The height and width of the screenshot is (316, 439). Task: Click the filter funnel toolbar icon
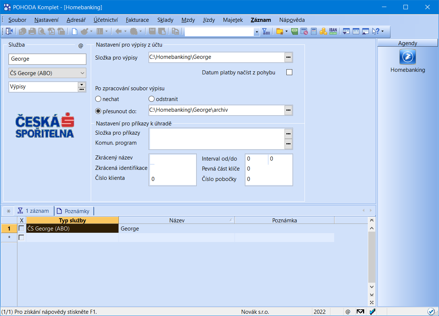tap(266, 32)
